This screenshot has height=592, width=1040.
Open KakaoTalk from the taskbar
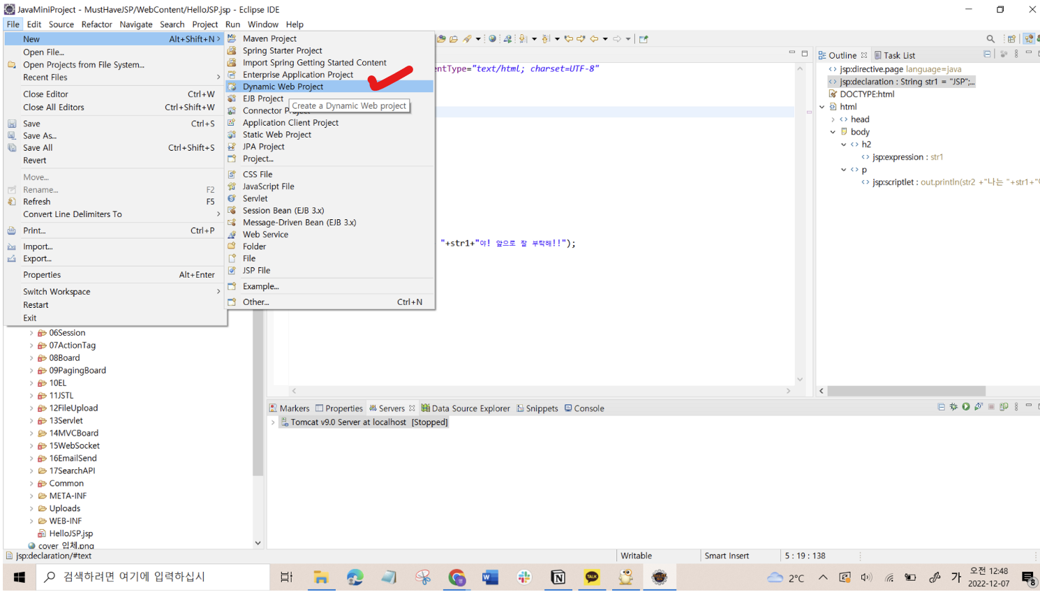592,577
